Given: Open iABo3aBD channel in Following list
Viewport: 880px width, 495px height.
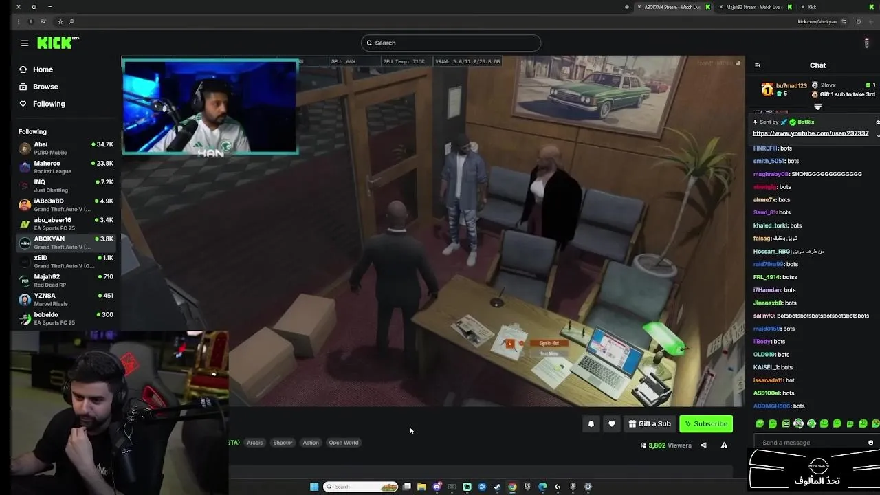Looking at the screenshot, I should pos(66,205).
